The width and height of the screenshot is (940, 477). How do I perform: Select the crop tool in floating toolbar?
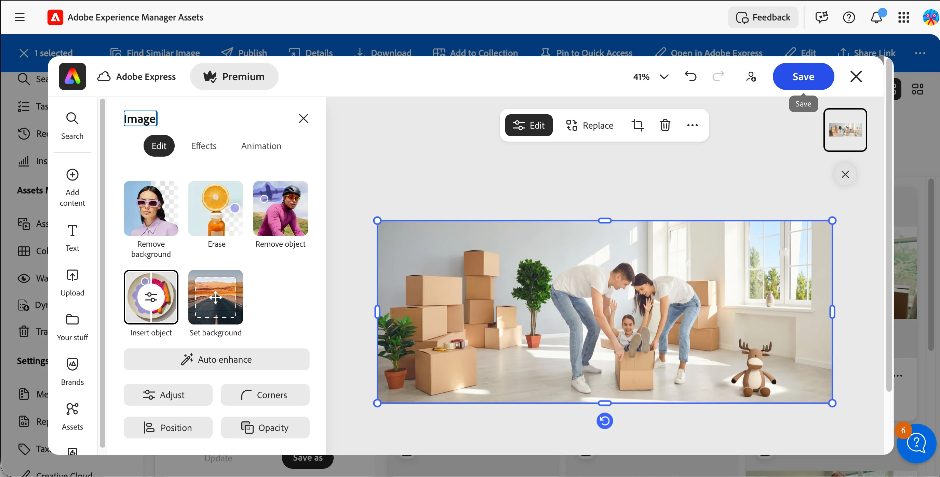637,125
